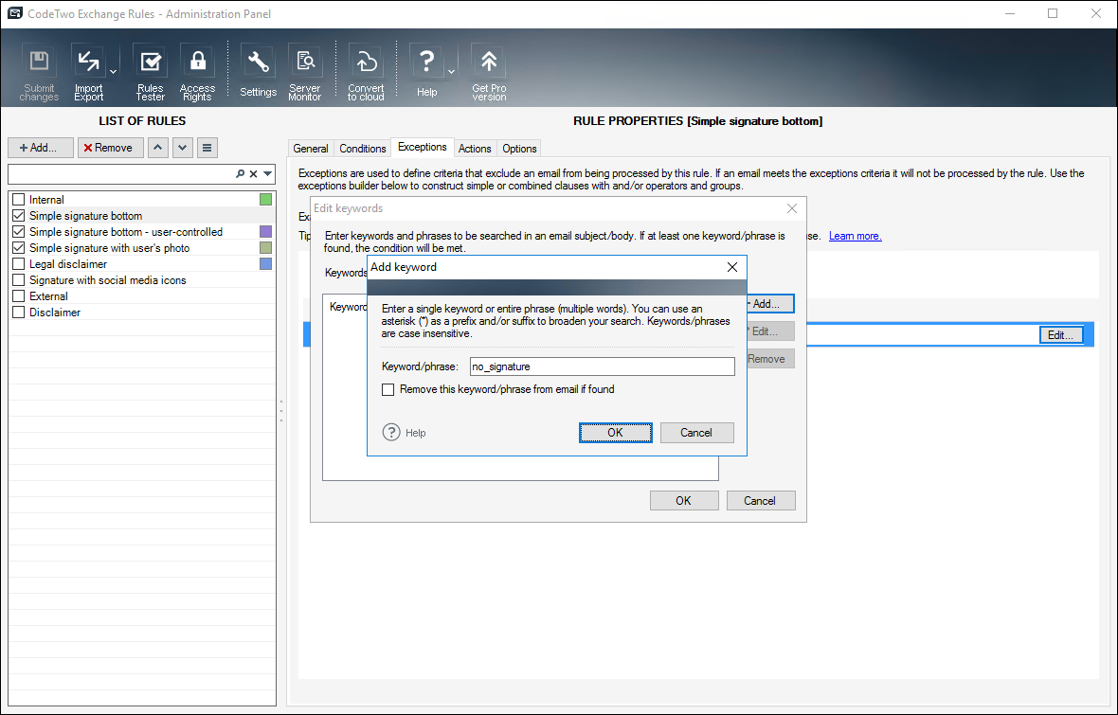
Task: Open Help in Add keyword dialog
Action: [x=405, y=433]
